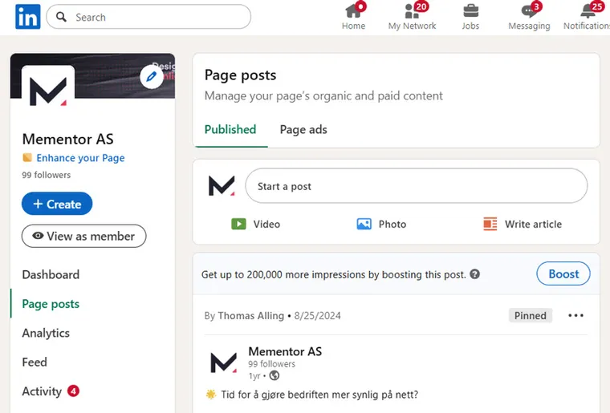This screenshot has height=413, width=610.
Task: Go to Home in top navigation
Action: (x=353, y=17)
